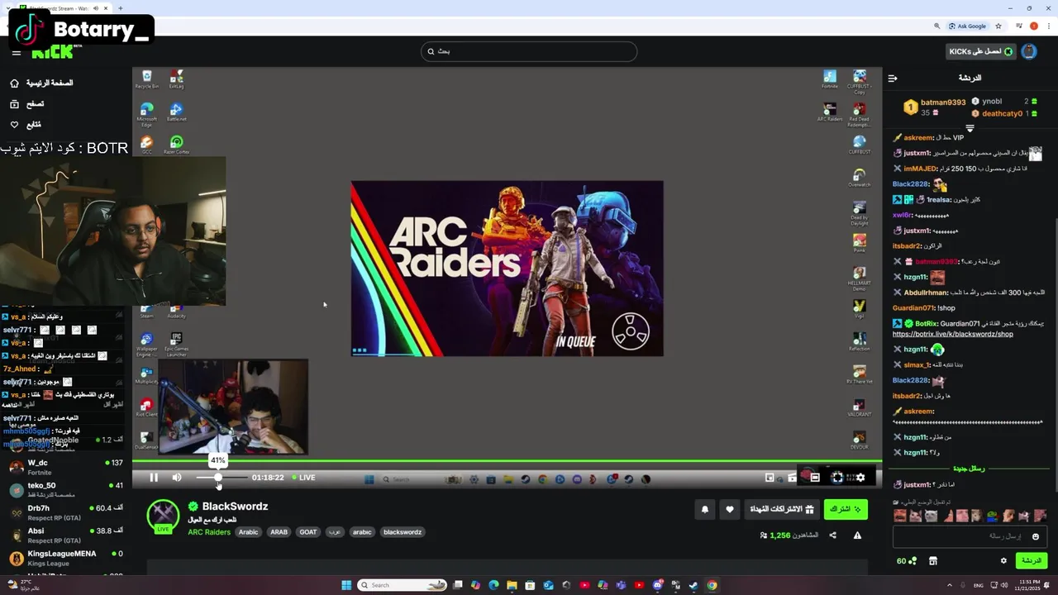This screenshot has height=595, width=1058.
Task: Show hidden tray icons chevron
Action: click(x=950, y=585)
